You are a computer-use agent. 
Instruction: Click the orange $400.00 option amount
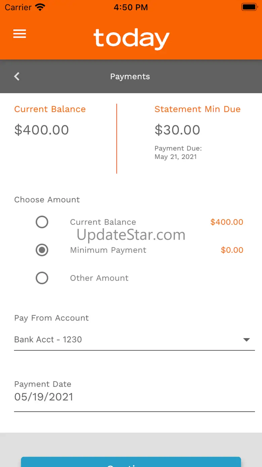[227, 222]
